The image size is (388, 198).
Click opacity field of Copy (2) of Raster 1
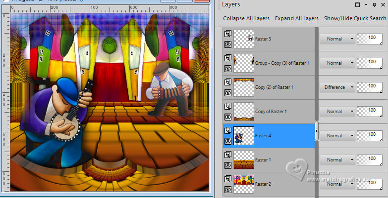tap(370, 87)
